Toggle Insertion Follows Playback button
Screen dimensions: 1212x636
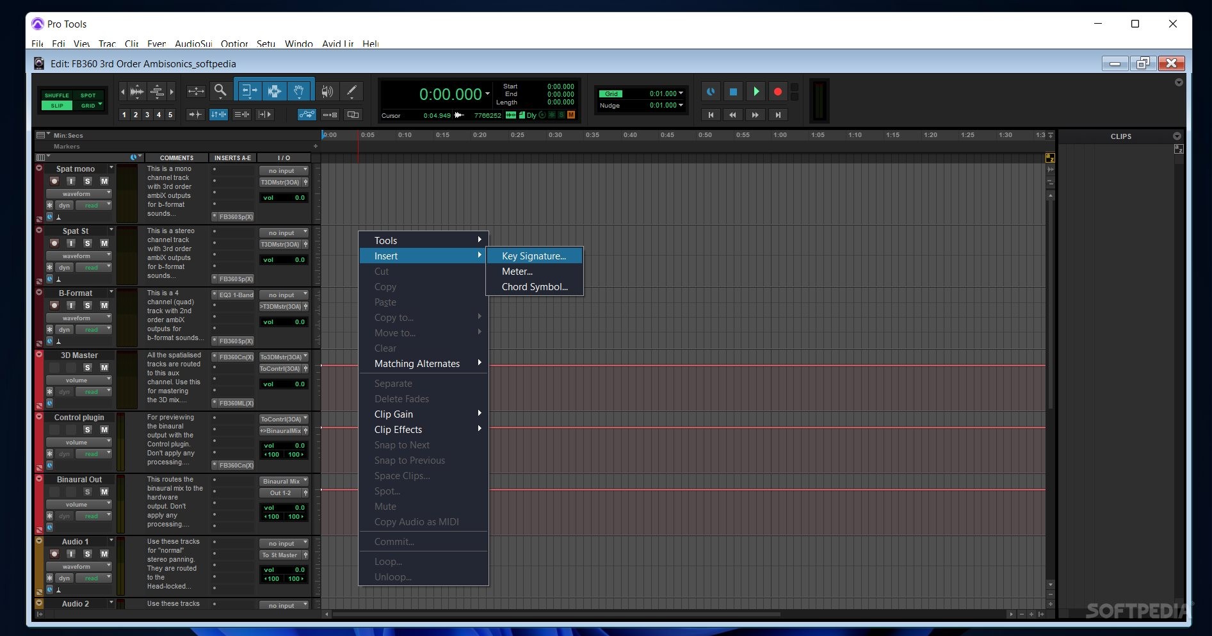264,115
